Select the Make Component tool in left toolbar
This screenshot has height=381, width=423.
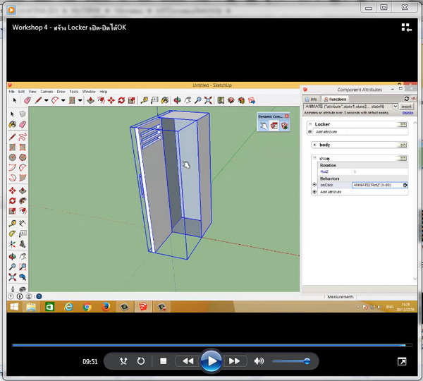[x=23, y=114]
